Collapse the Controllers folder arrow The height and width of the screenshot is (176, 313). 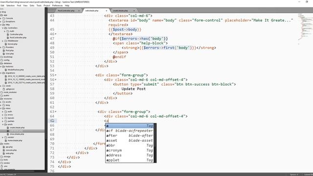(x=3, y=28)
